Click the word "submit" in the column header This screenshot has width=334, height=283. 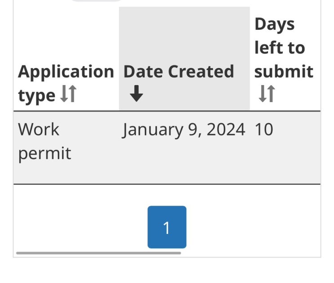[x=284, y=72]
